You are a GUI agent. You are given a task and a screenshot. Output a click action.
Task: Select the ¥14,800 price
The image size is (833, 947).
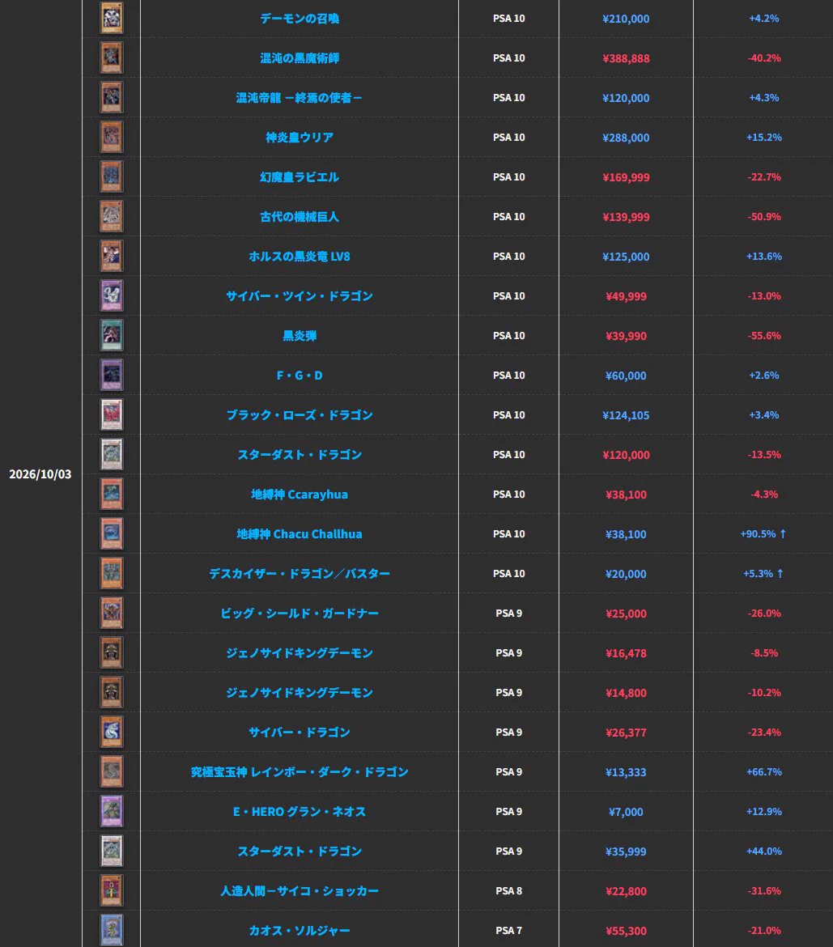[626, 694]
